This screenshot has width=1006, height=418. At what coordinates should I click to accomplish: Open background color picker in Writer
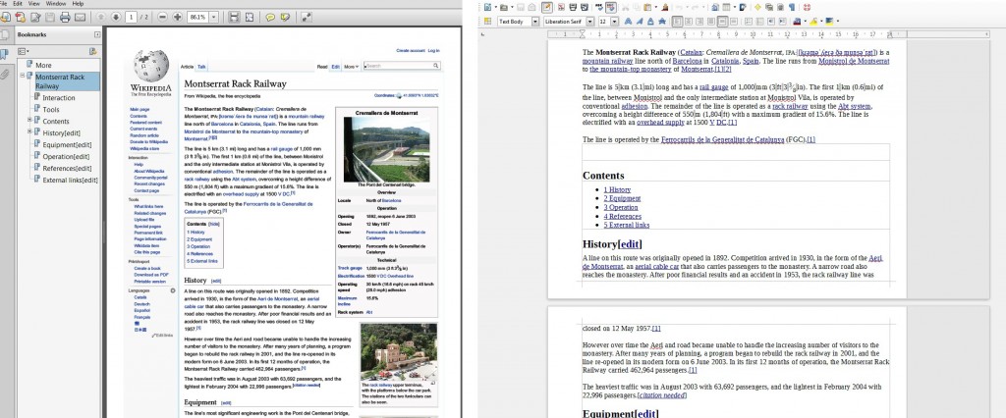(829, 22)
